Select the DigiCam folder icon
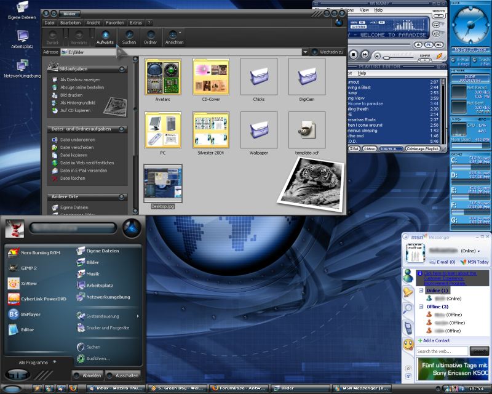Viewport: 492px width, 394px height. click(307, 77)
